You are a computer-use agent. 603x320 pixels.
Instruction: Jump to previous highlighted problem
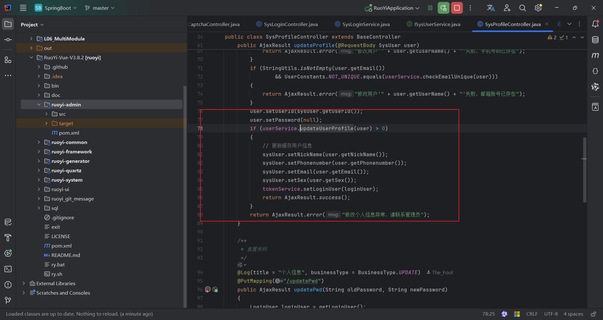(x=574, y=37)
